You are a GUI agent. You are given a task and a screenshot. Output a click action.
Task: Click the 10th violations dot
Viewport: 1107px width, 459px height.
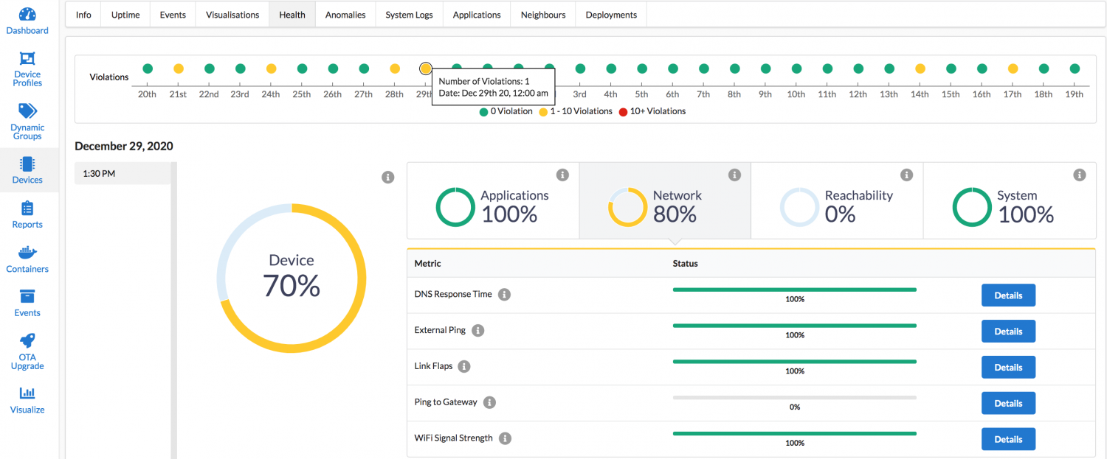click(x=796, y=69)
